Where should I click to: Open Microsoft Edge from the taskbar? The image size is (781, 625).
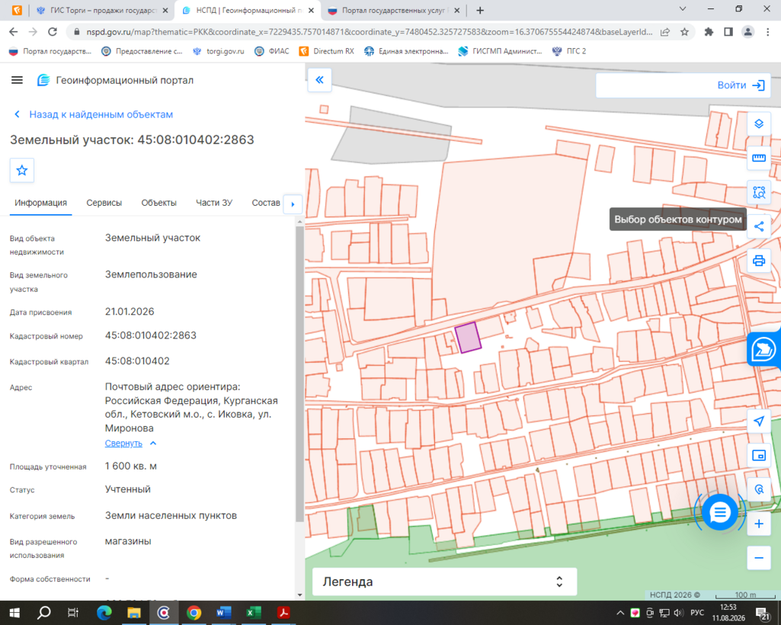(x=104, y=613)
